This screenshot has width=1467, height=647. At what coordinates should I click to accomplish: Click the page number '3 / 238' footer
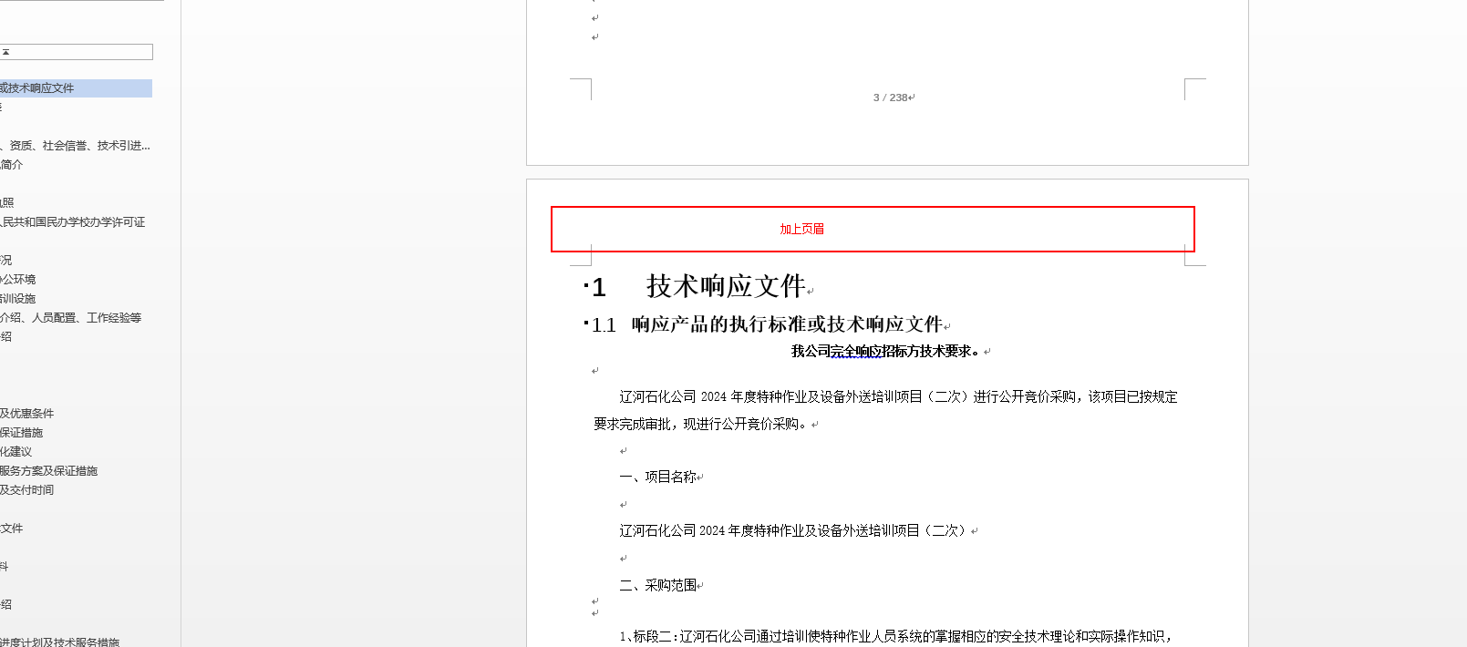point(891,98)
